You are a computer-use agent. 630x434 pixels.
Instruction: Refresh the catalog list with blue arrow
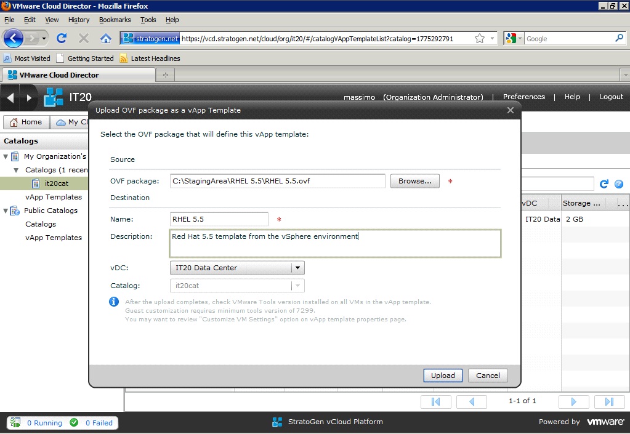click(604, 183)
